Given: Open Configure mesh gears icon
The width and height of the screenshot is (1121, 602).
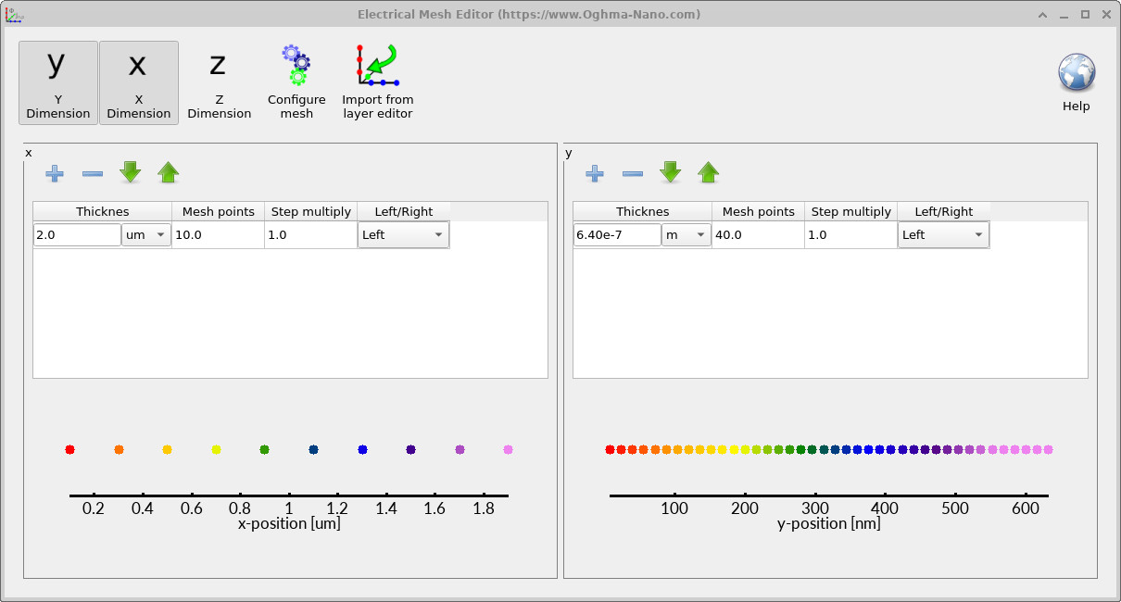Looking at the screenshot, I should pos(296,65).
